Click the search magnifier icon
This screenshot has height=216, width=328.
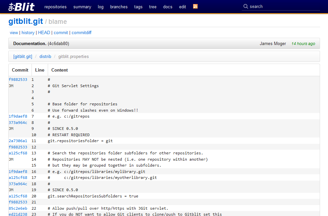tap(245, 7)
